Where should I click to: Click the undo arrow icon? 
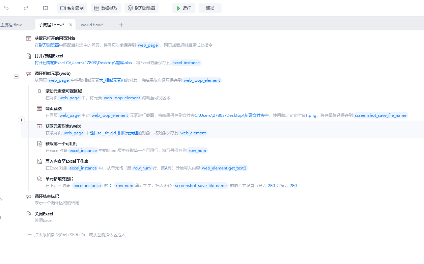(6, 8)
